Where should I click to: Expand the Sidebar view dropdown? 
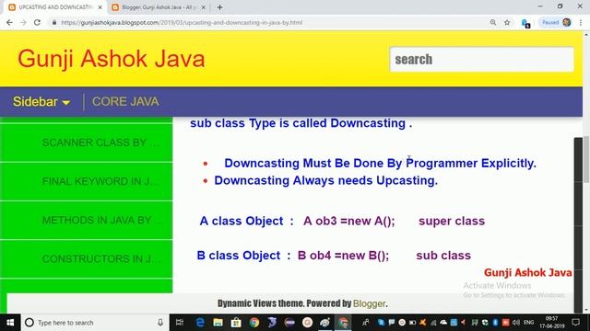click(x=41, y=102)
